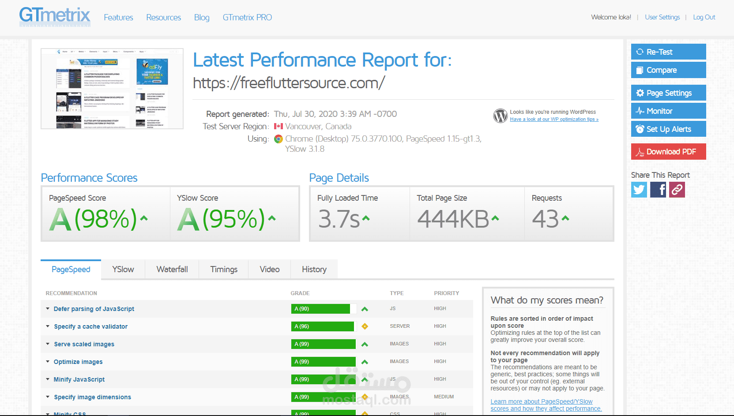This screenshot has width=734, height=416.
Task: Open the Features menu item
Action: coord(118,17)
